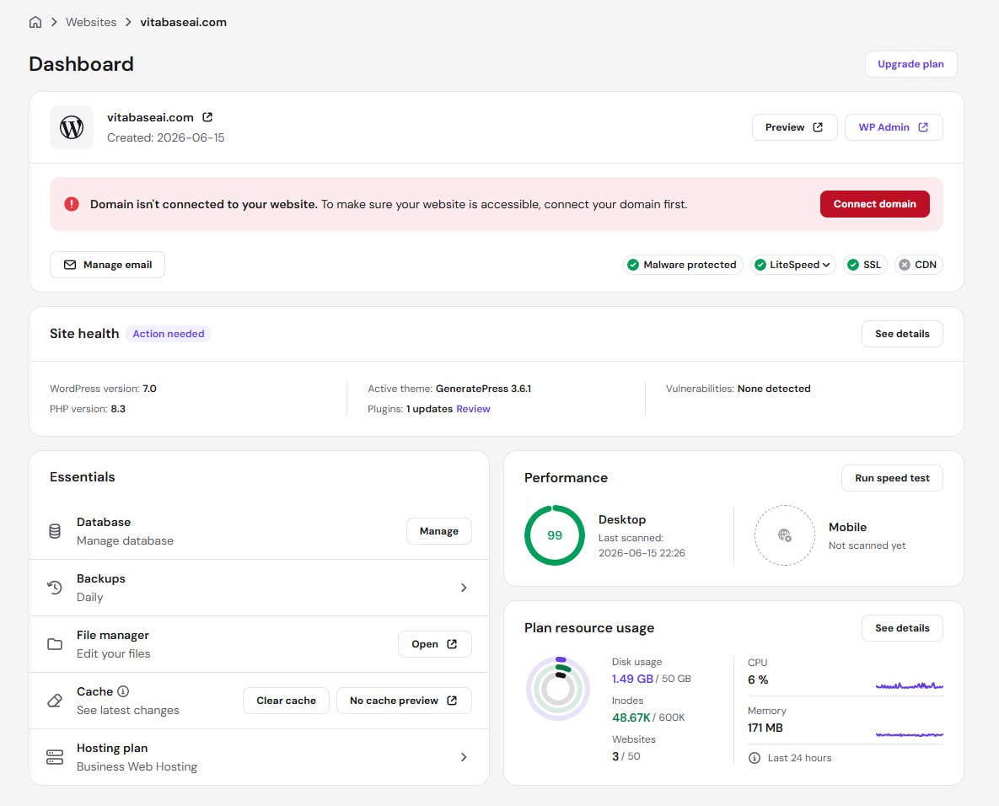
Task: Click the Cache eraser icon
Action: point(55,701)
